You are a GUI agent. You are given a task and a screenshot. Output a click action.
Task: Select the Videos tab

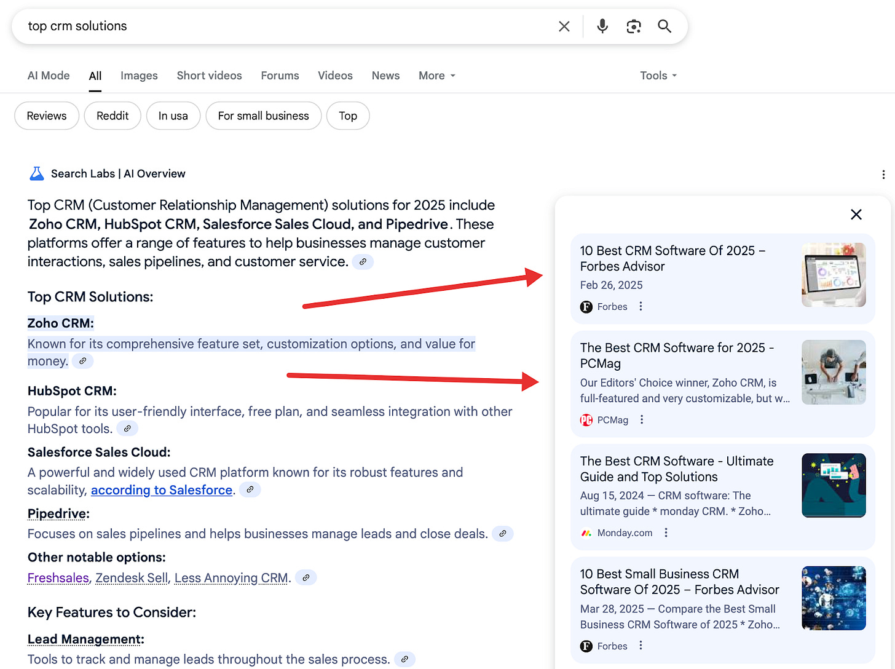point(336,76)
